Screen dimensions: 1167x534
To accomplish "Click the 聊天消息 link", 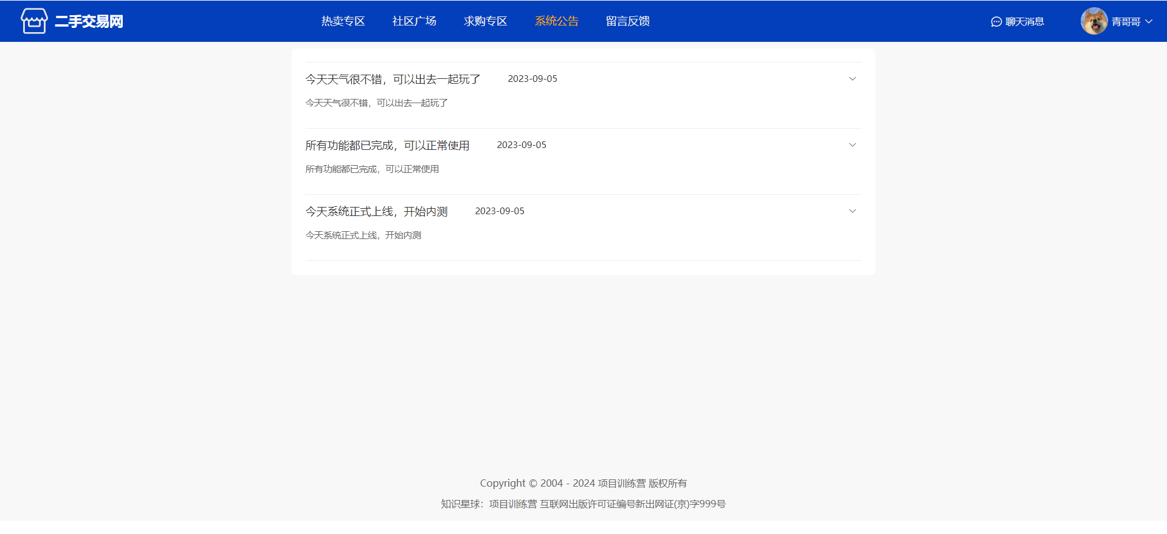I will click(x=1025, y=22).
